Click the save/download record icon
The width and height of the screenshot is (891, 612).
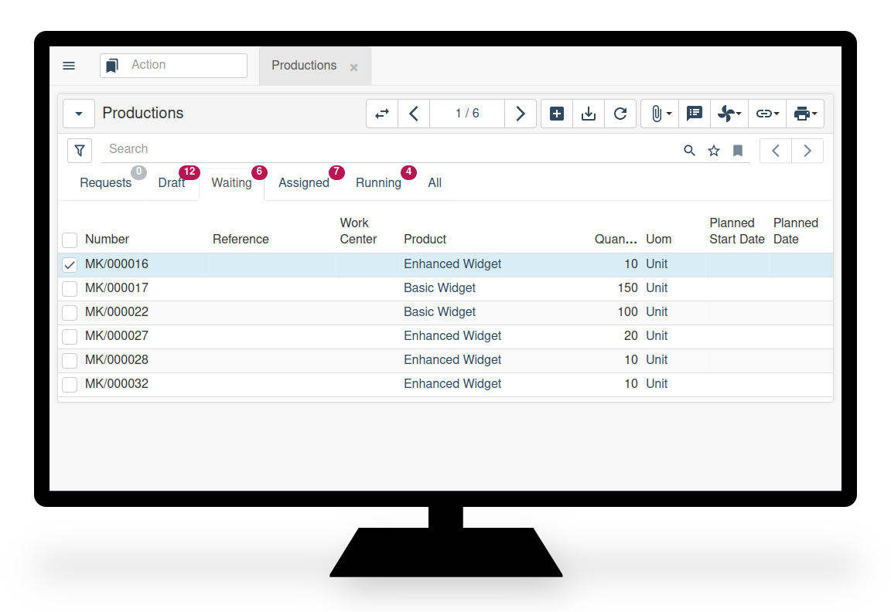[x=589, y=114]
